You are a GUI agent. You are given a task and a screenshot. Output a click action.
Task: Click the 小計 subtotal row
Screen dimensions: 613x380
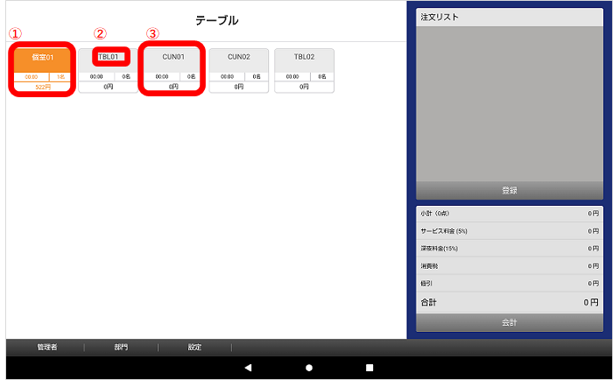(x=509, y=214)
